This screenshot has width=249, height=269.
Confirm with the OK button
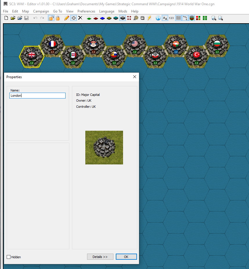click(x=126, y=257)
